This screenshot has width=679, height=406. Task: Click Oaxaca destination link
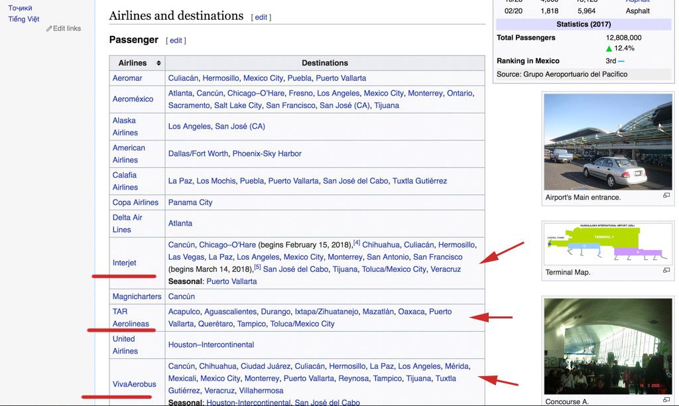click(411, 312)
